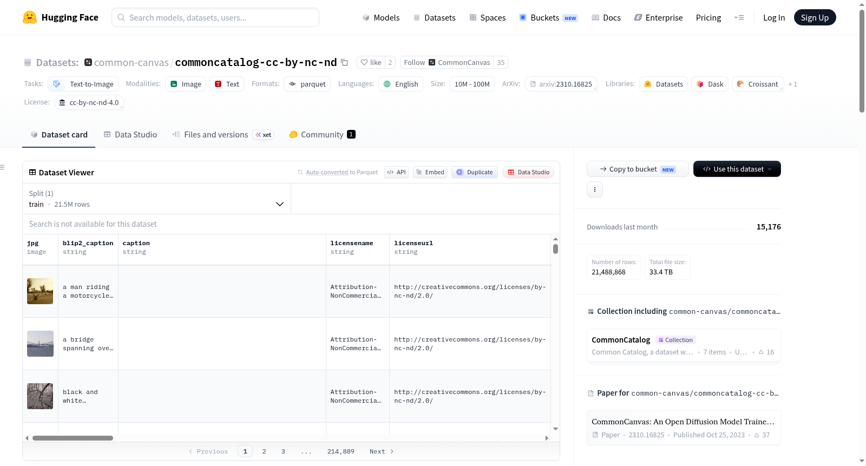Click the blip2_caption column header
Image resolution: width=866 pixels, height=466 pixels.
coord(88,248)
